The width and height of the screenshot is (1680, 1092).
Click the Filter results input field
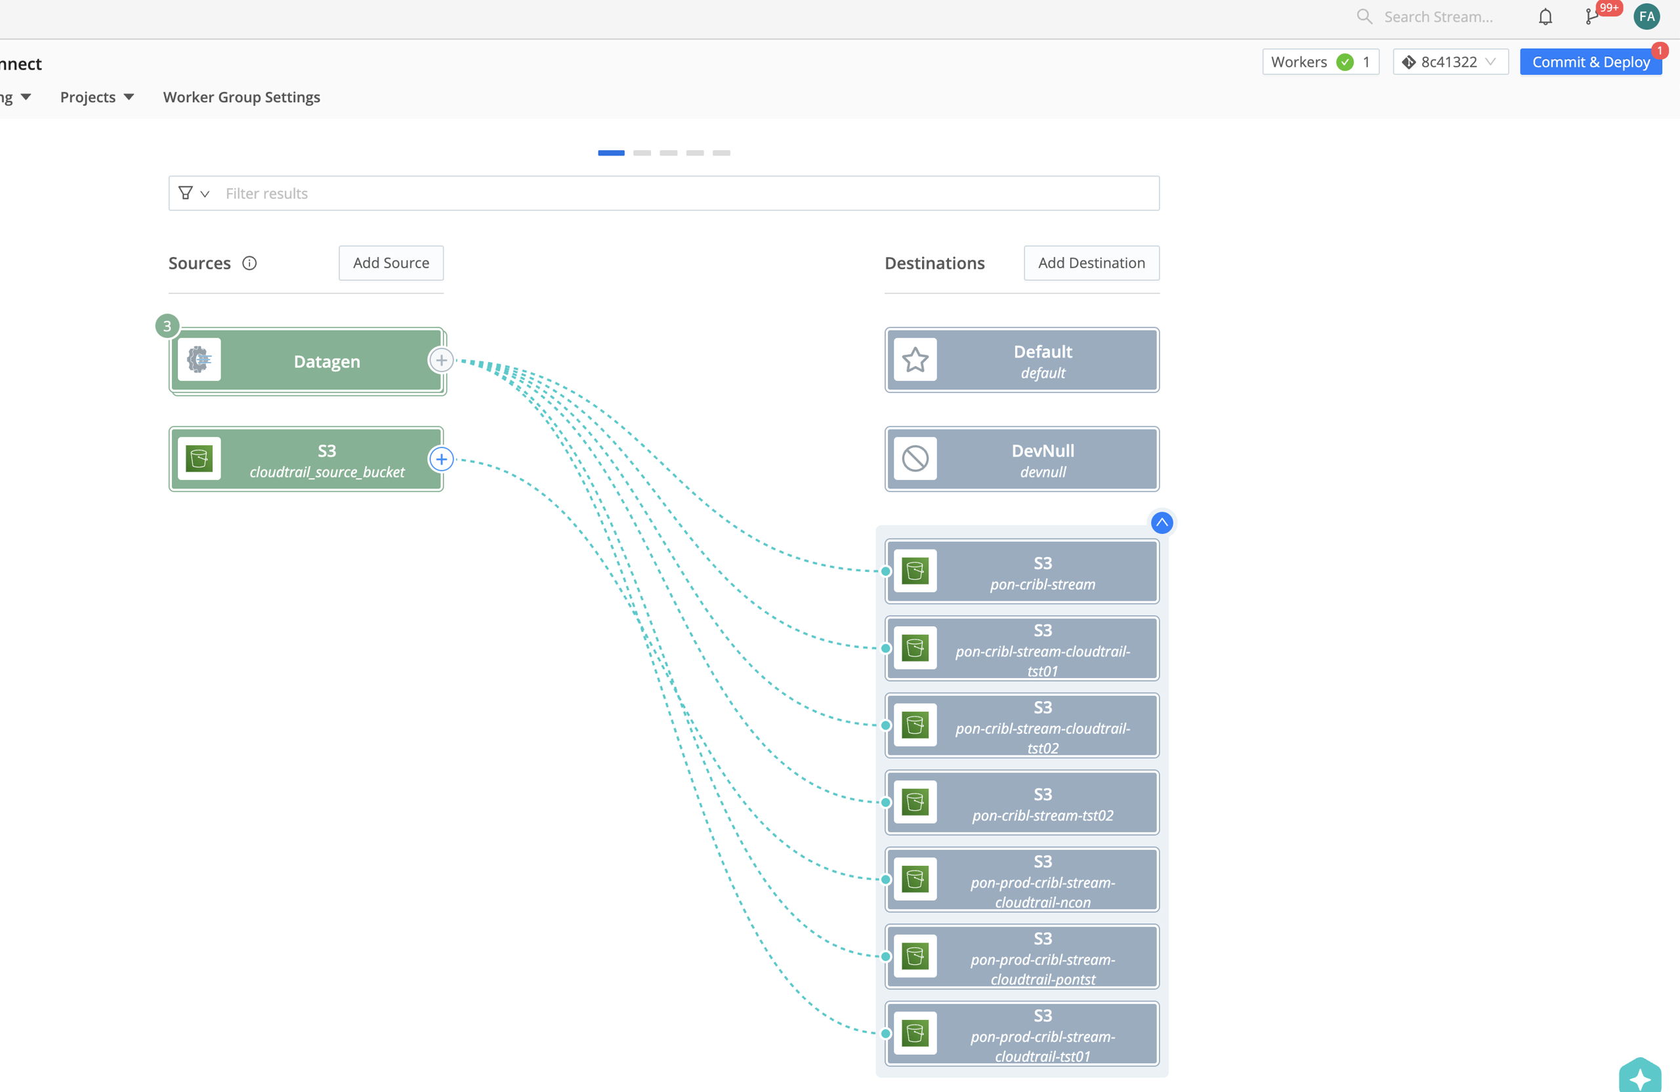(x=663, y=193)
